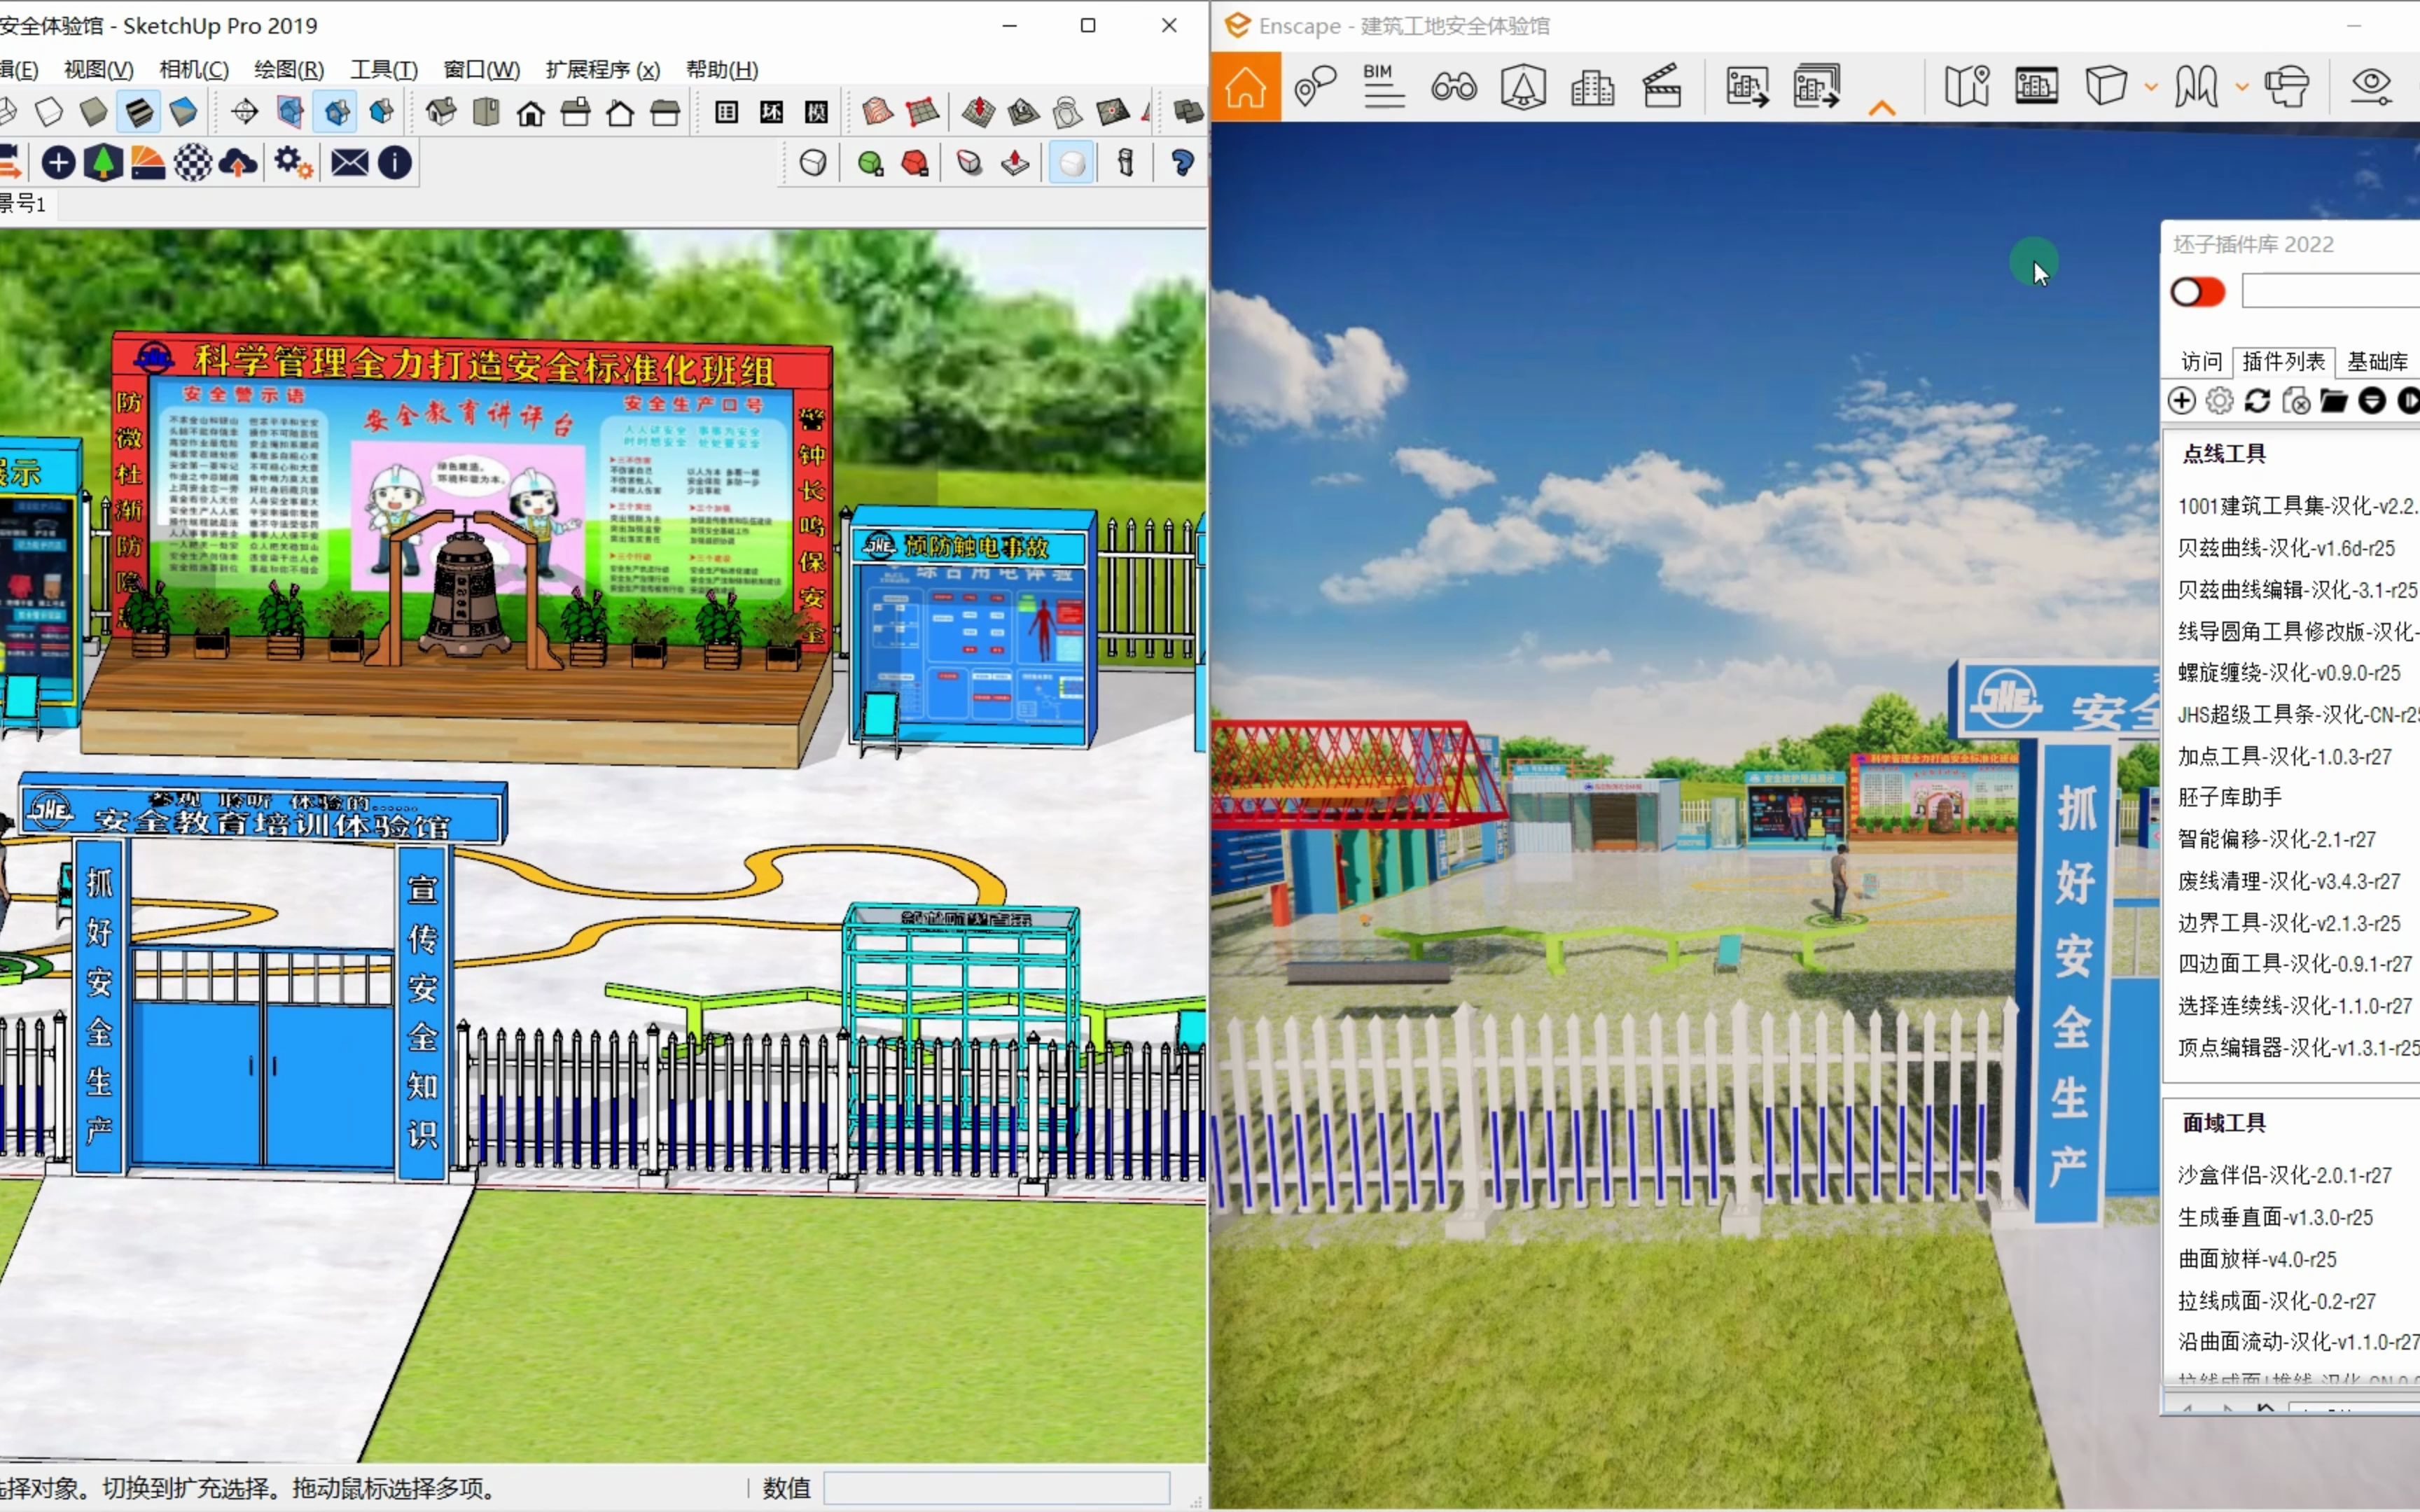This screenshot has height=1512, width=2420.
Task: Collapse Enscape toolbar with orange chevron
Action: (1882, 107)
